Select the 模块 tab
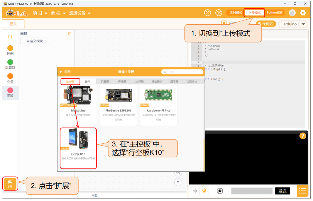The width and height of the screenshot is (313, 201). click(13, 24)
